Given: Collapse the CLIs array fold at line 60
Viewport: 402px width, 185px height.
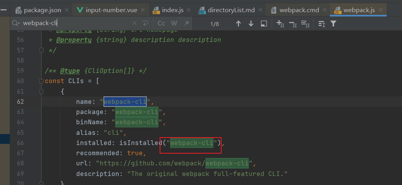Looking at the screenshot, I should (x=41, y=81).
